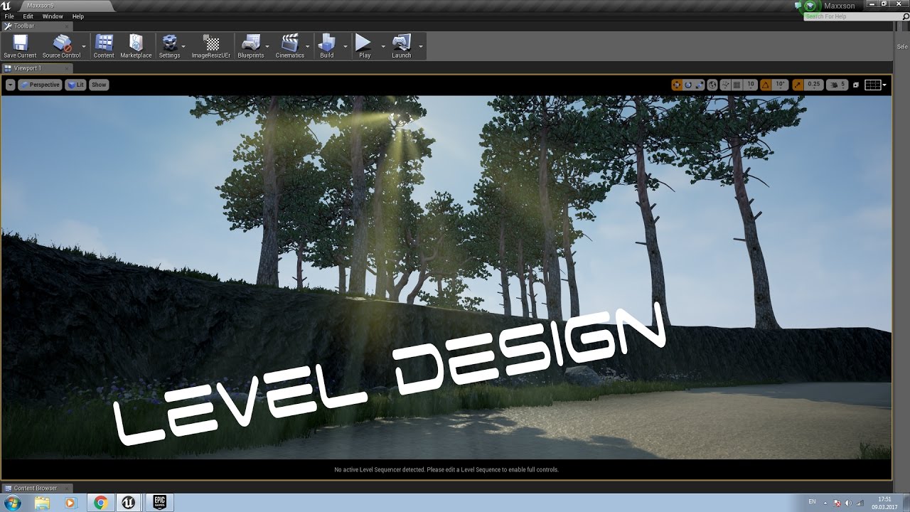The height and width of the screenshot is (512, 910).
Task: Click the Launch icon
Action: point(402,46)
